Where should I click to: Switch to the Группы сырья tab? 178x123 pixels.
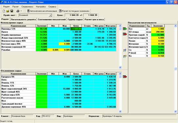[75, 20]
